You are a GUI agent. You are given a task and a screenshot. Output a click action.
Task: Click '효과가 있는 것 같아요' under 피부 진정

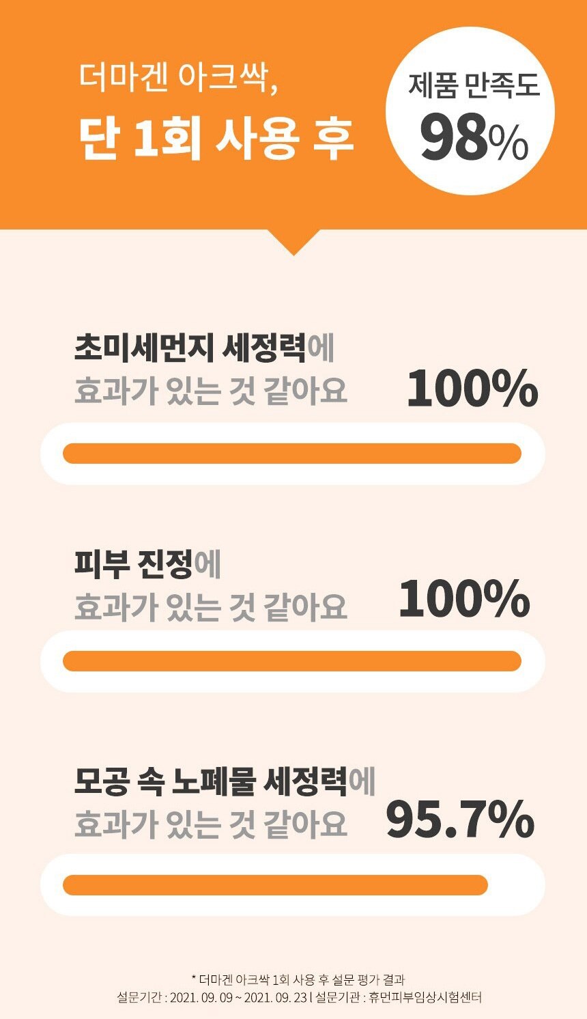coord(210,606)
